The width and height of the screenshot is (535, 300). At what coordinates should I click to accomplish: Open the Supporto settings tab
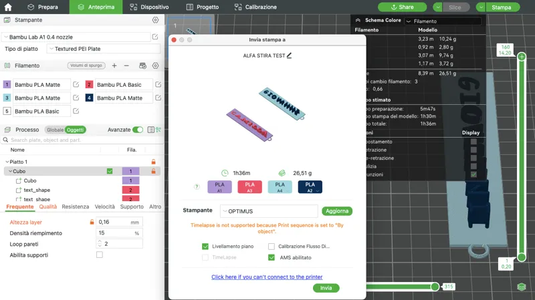click(x=132, y=206)
